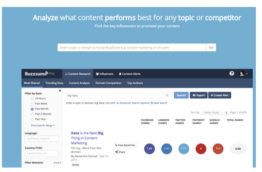Click the 6.6k total shares bubble

tap(238, 149)
